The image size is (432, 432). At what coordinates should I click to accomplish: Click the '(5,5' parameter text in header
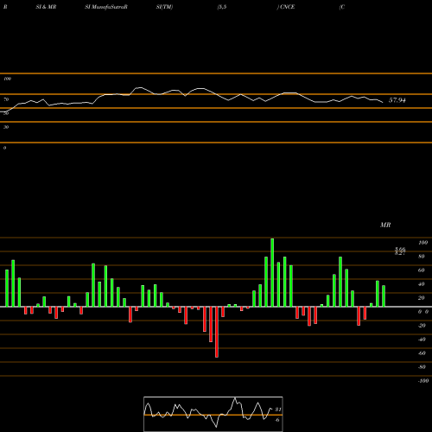[x=222, y=7]
